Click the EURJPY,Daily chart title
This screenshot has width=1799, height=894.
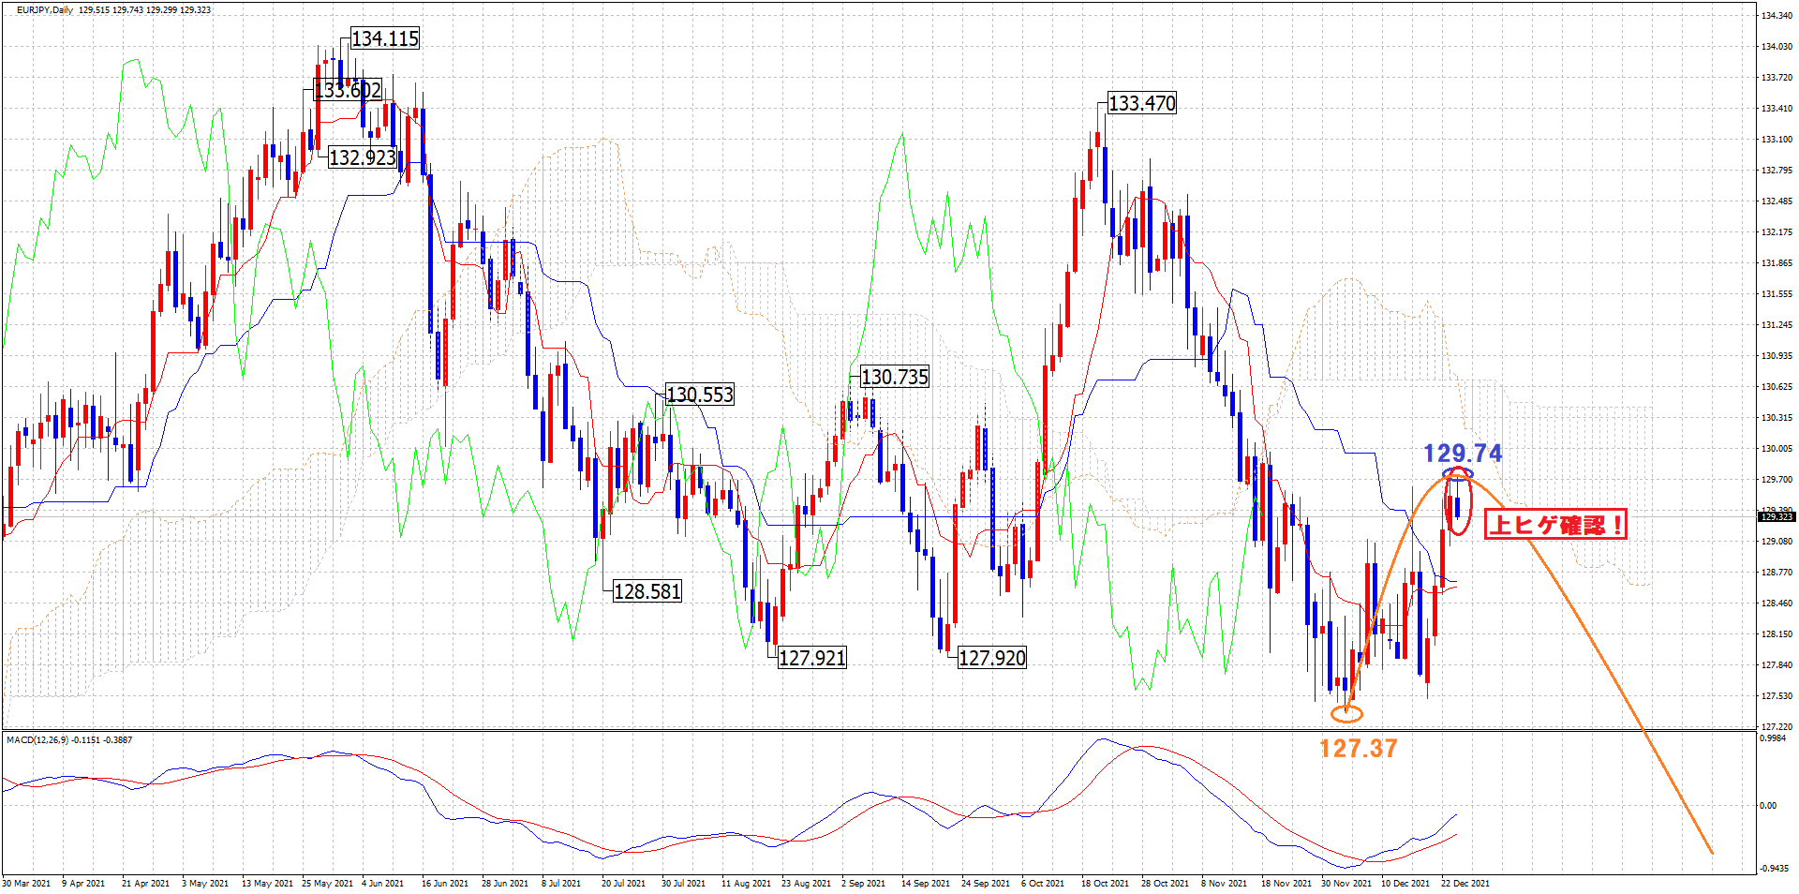click(x=45, y=10)
